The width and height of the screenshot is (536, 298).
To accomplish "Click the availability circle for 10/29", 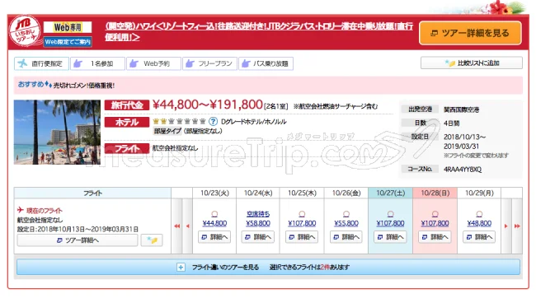I will (479, 214).
